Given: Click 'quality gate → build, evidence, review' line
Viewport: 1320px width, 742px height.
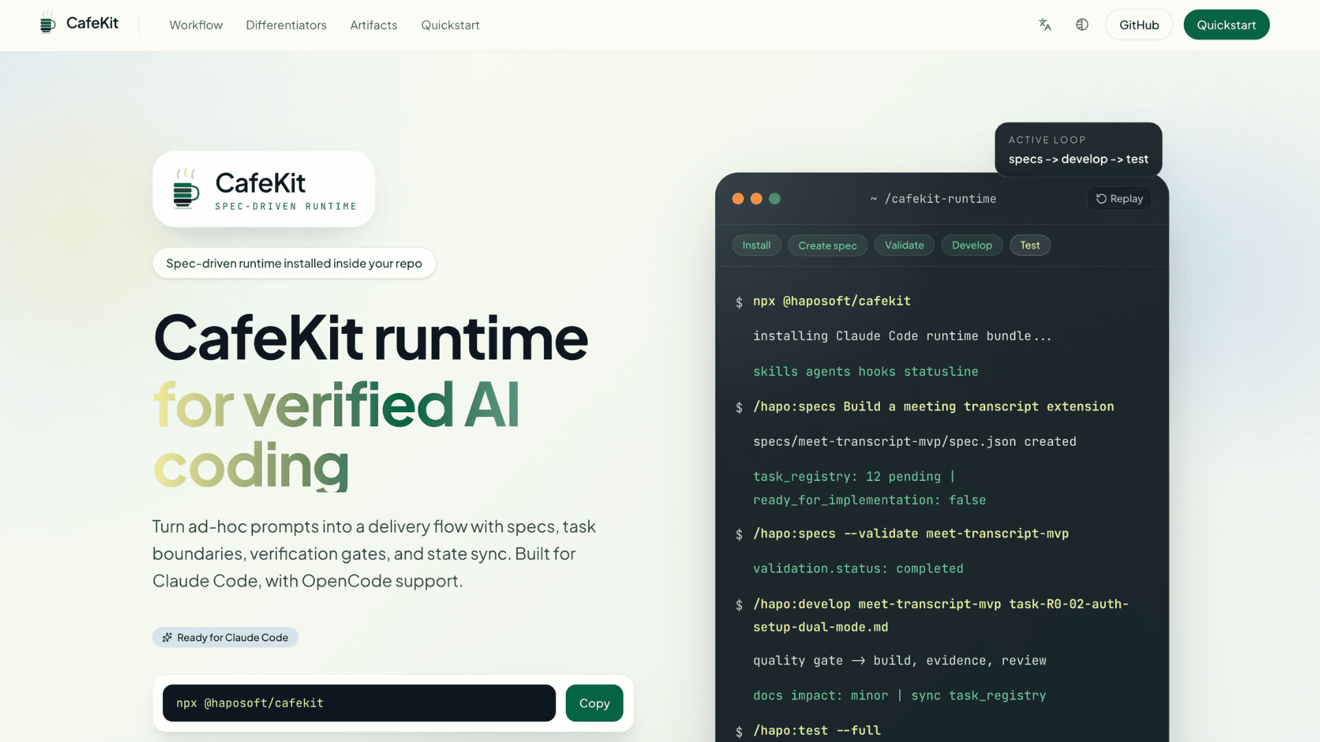Looking at the screenshot, I should [899, 661].
